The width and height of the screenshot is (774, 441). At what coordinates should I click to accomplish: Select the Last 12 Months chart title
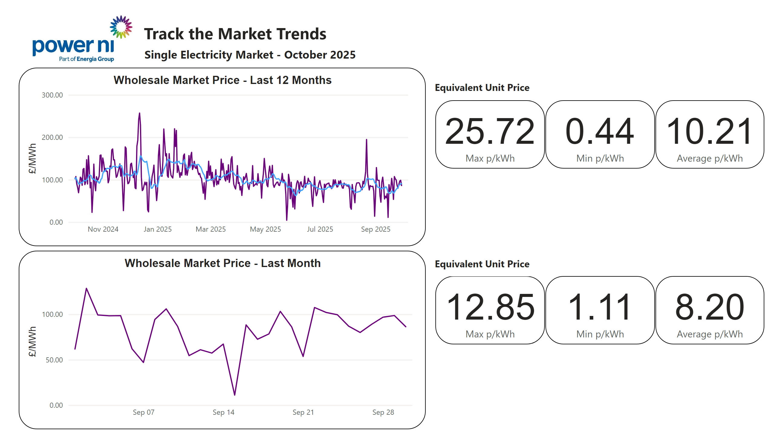(x=222, y=80)
